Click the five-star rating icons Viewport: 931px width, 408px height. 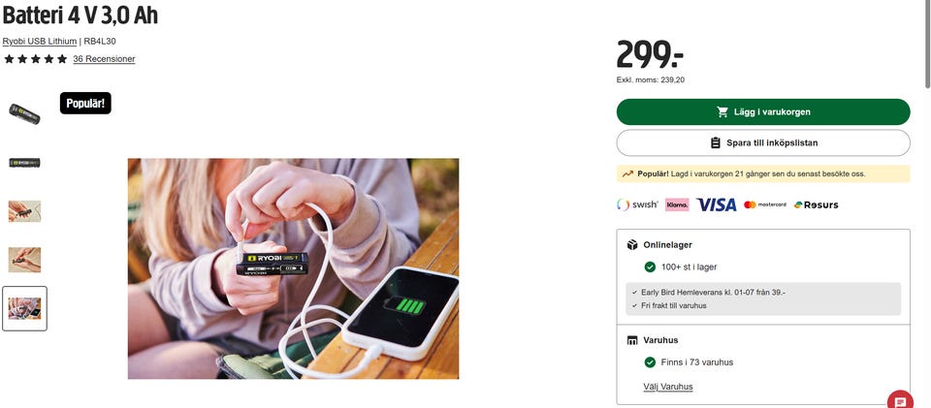[36, 59]
